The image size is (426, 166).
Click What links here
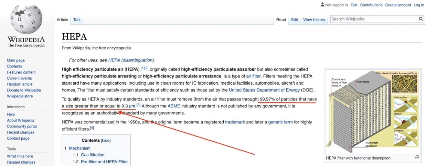(20, 156)
